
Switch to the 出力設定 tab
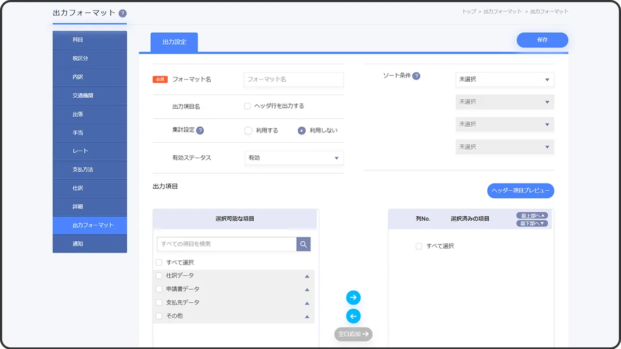coord(174,42)
